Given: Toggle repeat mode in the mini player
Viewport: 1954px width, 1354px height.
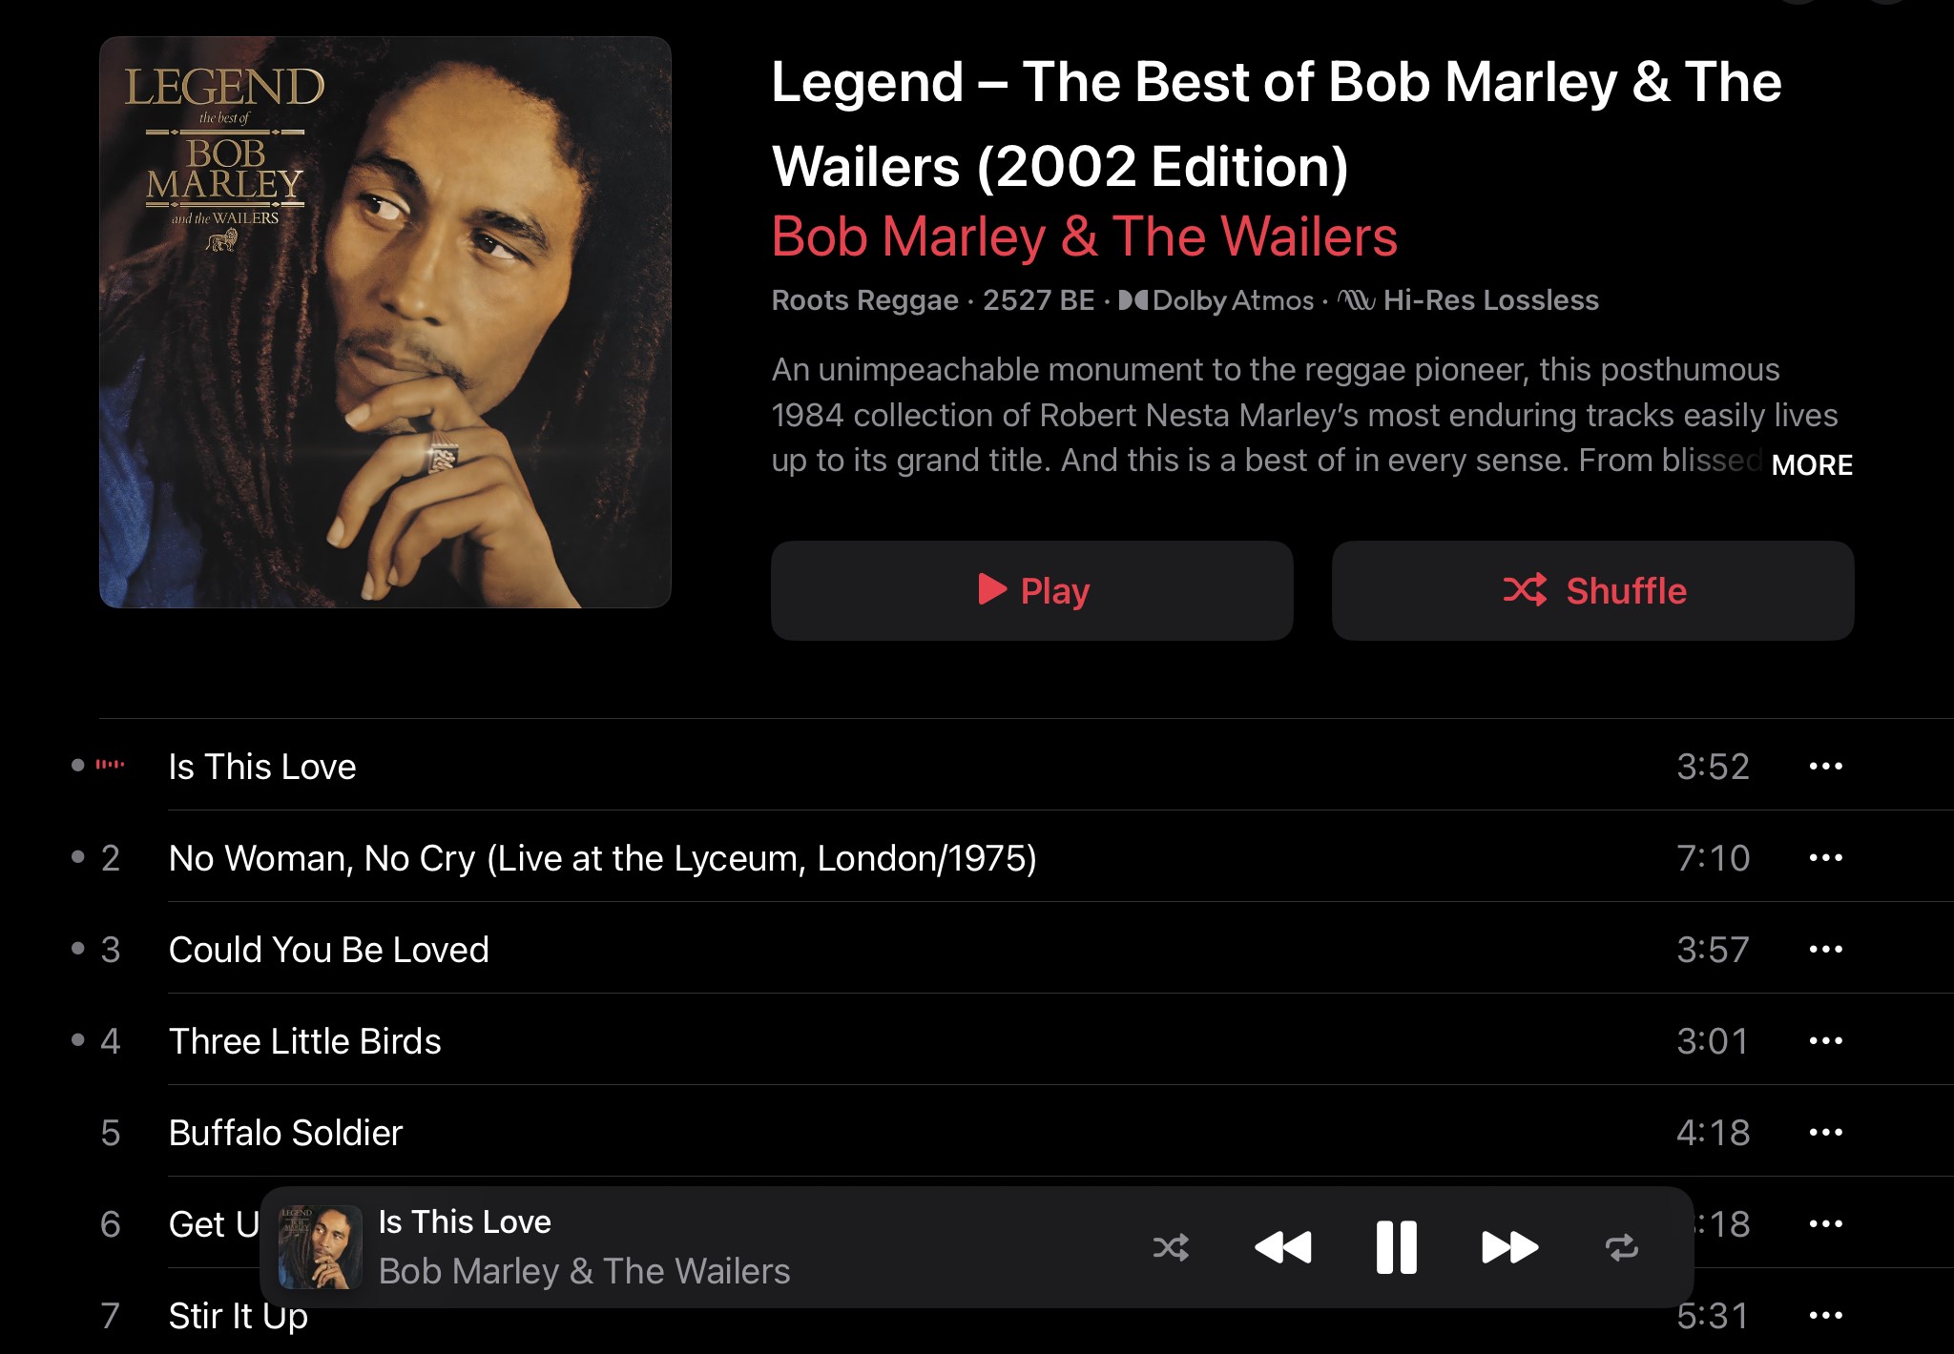Looking at the screenshot, I should (1622, 1247).
